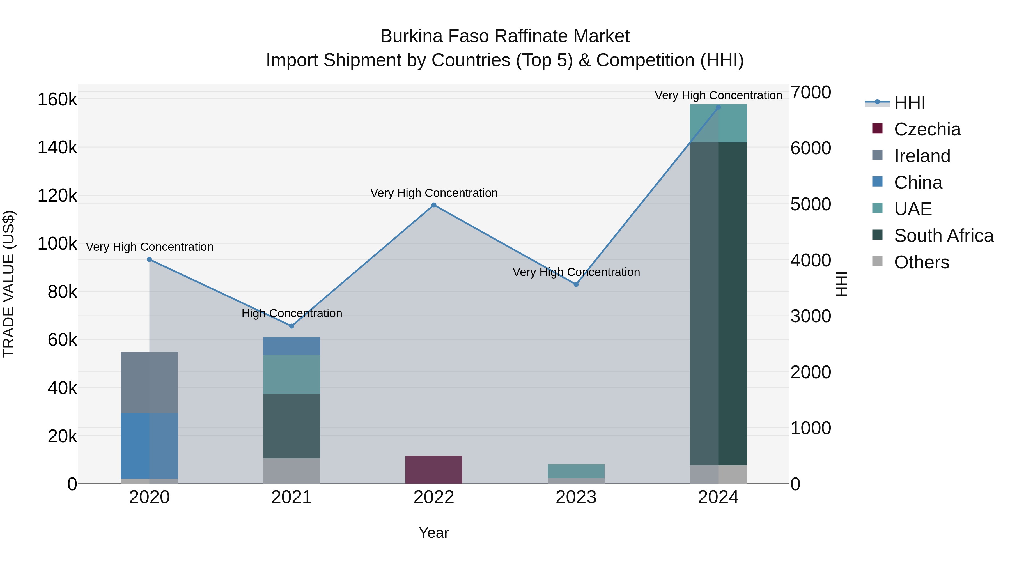Click the 7000 right axis tick
The image size is (1010, 568).
click(x=811, y=93)
